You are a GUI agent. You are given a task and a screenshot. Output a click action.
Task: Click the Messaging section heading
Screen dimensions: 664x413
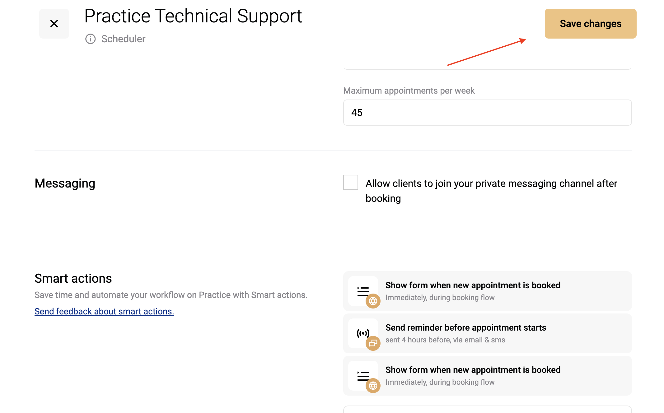65,183
